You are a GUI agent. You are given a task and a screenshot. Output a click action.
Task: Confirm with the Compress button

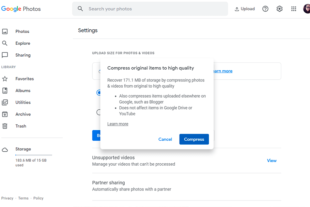click(194, 139)
